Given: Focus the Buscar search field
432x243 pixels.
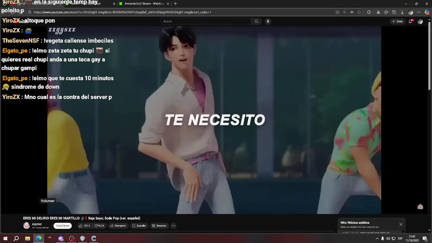Looking at the screenshot, I should [x=206, y=21].
